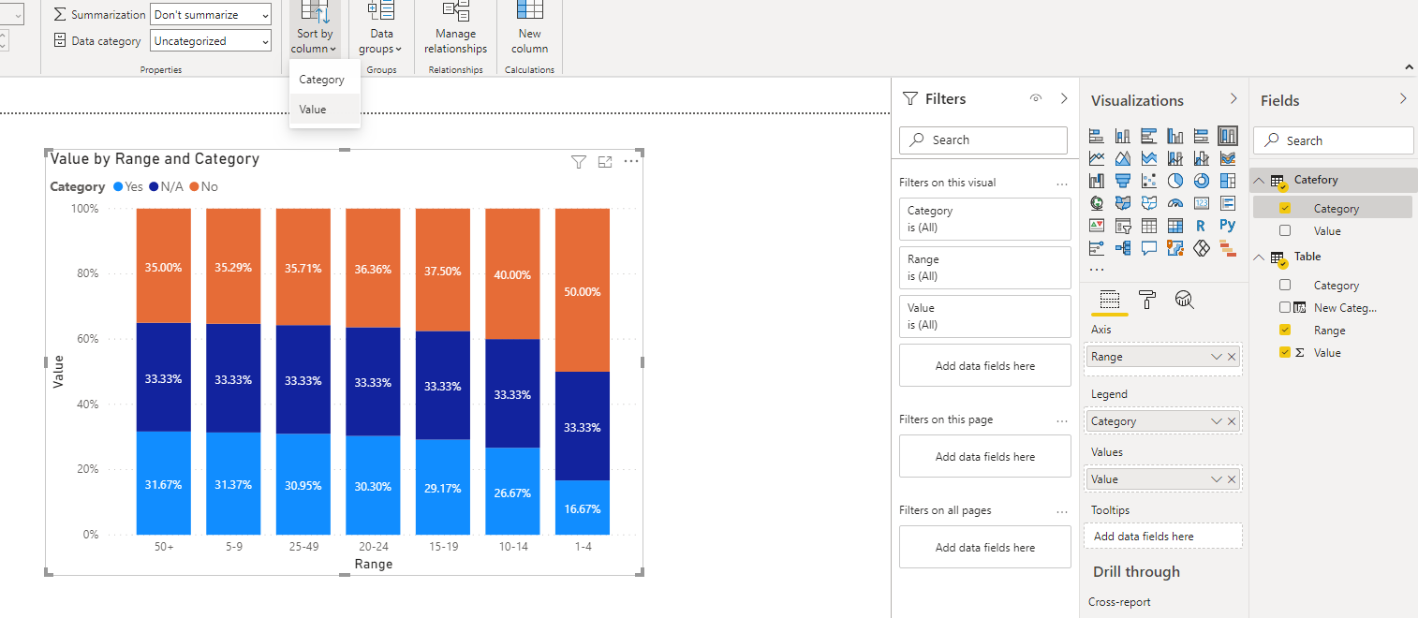Screen dimensions: 1418x618
Task: Check Value field under Catefory table
Action: (x=1284, y=230)
